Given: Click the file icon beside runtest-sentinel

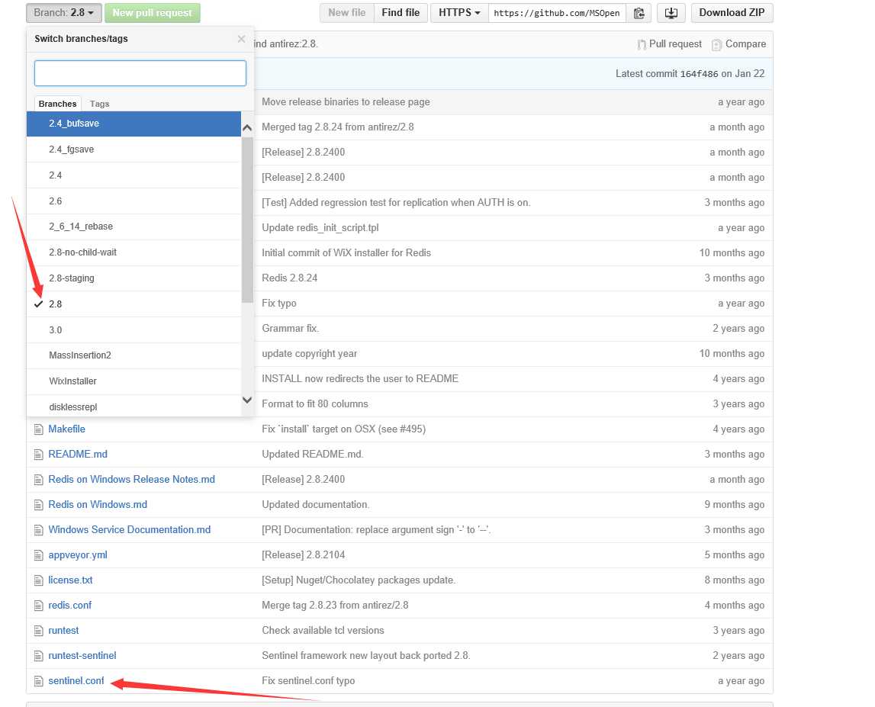Looking at the screenshot, I should (38, 656).
